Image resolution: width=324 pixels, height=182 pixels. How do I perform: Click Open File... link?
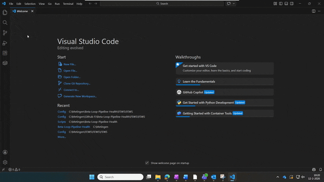coord(70,71)
